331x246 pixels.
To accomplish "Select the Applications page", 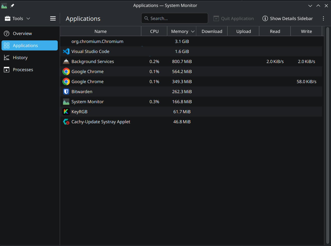I will coord(30,46).
